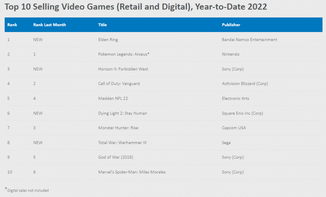This screenshot has width=326, height=197.
Task: Click Call of Duty: Vanguard title
Action: 119,84
